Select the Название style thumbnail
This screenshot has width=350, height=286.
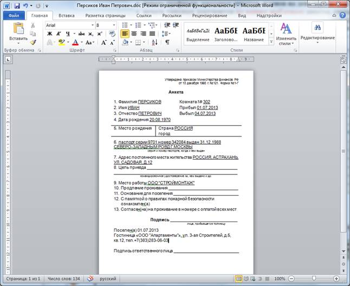point(254,34)
